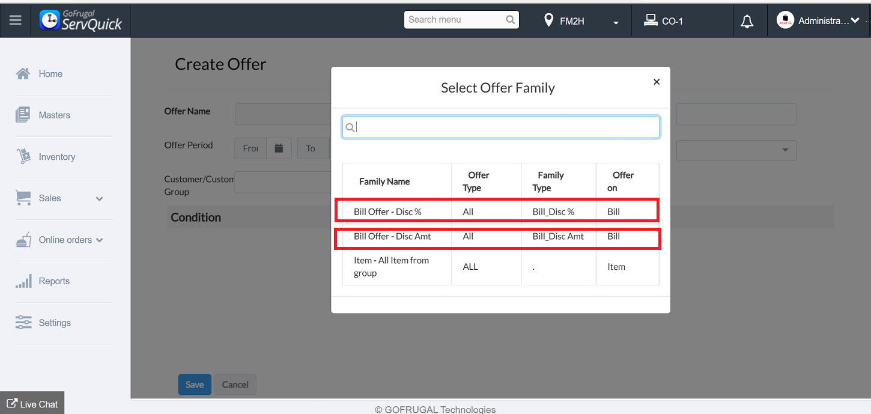Open Reports in the sidebar
Image resolution: width=871 pixels, height=414 pixels.
pyautogui.click(x=54, y=281)
